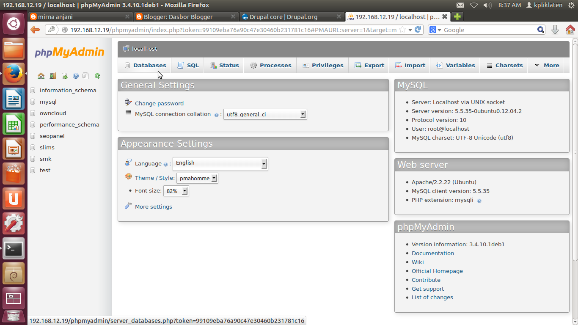
Task: Go back with Firefox back arrow
Action: click(x=35, y=30)
